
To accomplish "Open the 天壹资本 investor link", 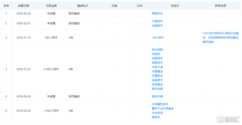I will 157,21.
